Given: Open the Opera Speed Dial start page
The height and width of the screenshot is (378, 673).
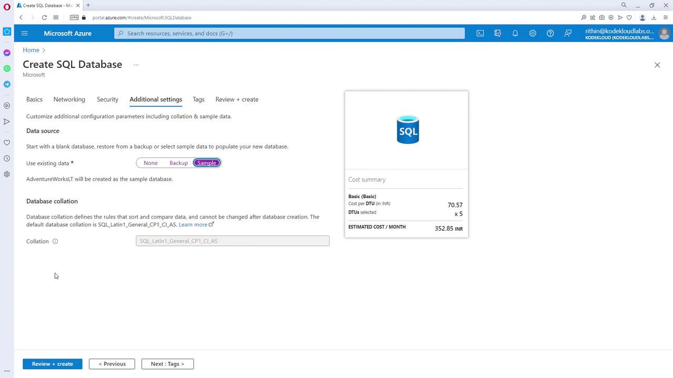Looking at the screenshot, I should 56,17.
